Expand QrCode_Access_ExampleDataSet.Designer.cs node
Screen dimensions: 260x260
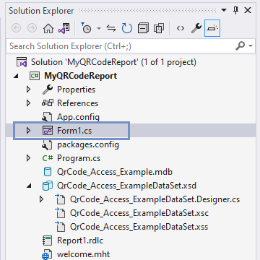click(41, 199)
